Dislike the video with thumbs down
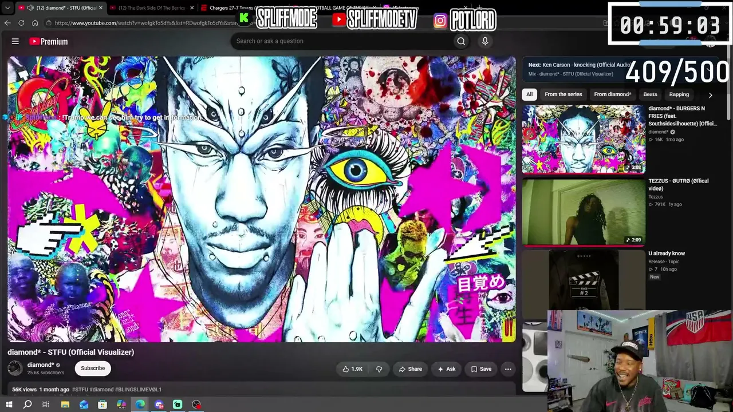 click(379, 369)
